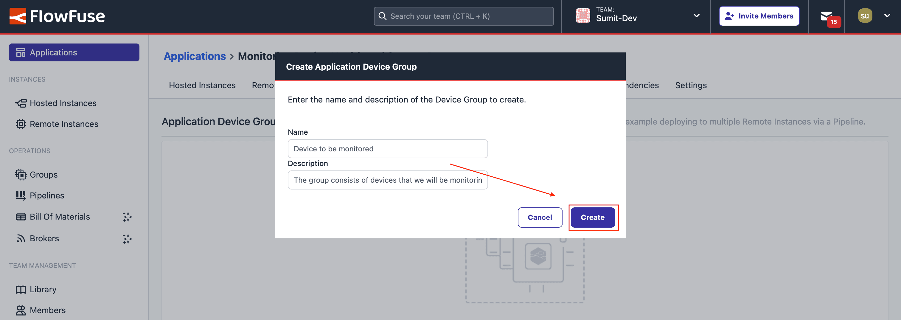901x320 pixels.
Task: Open the Library section
Action: coord(43,289)
